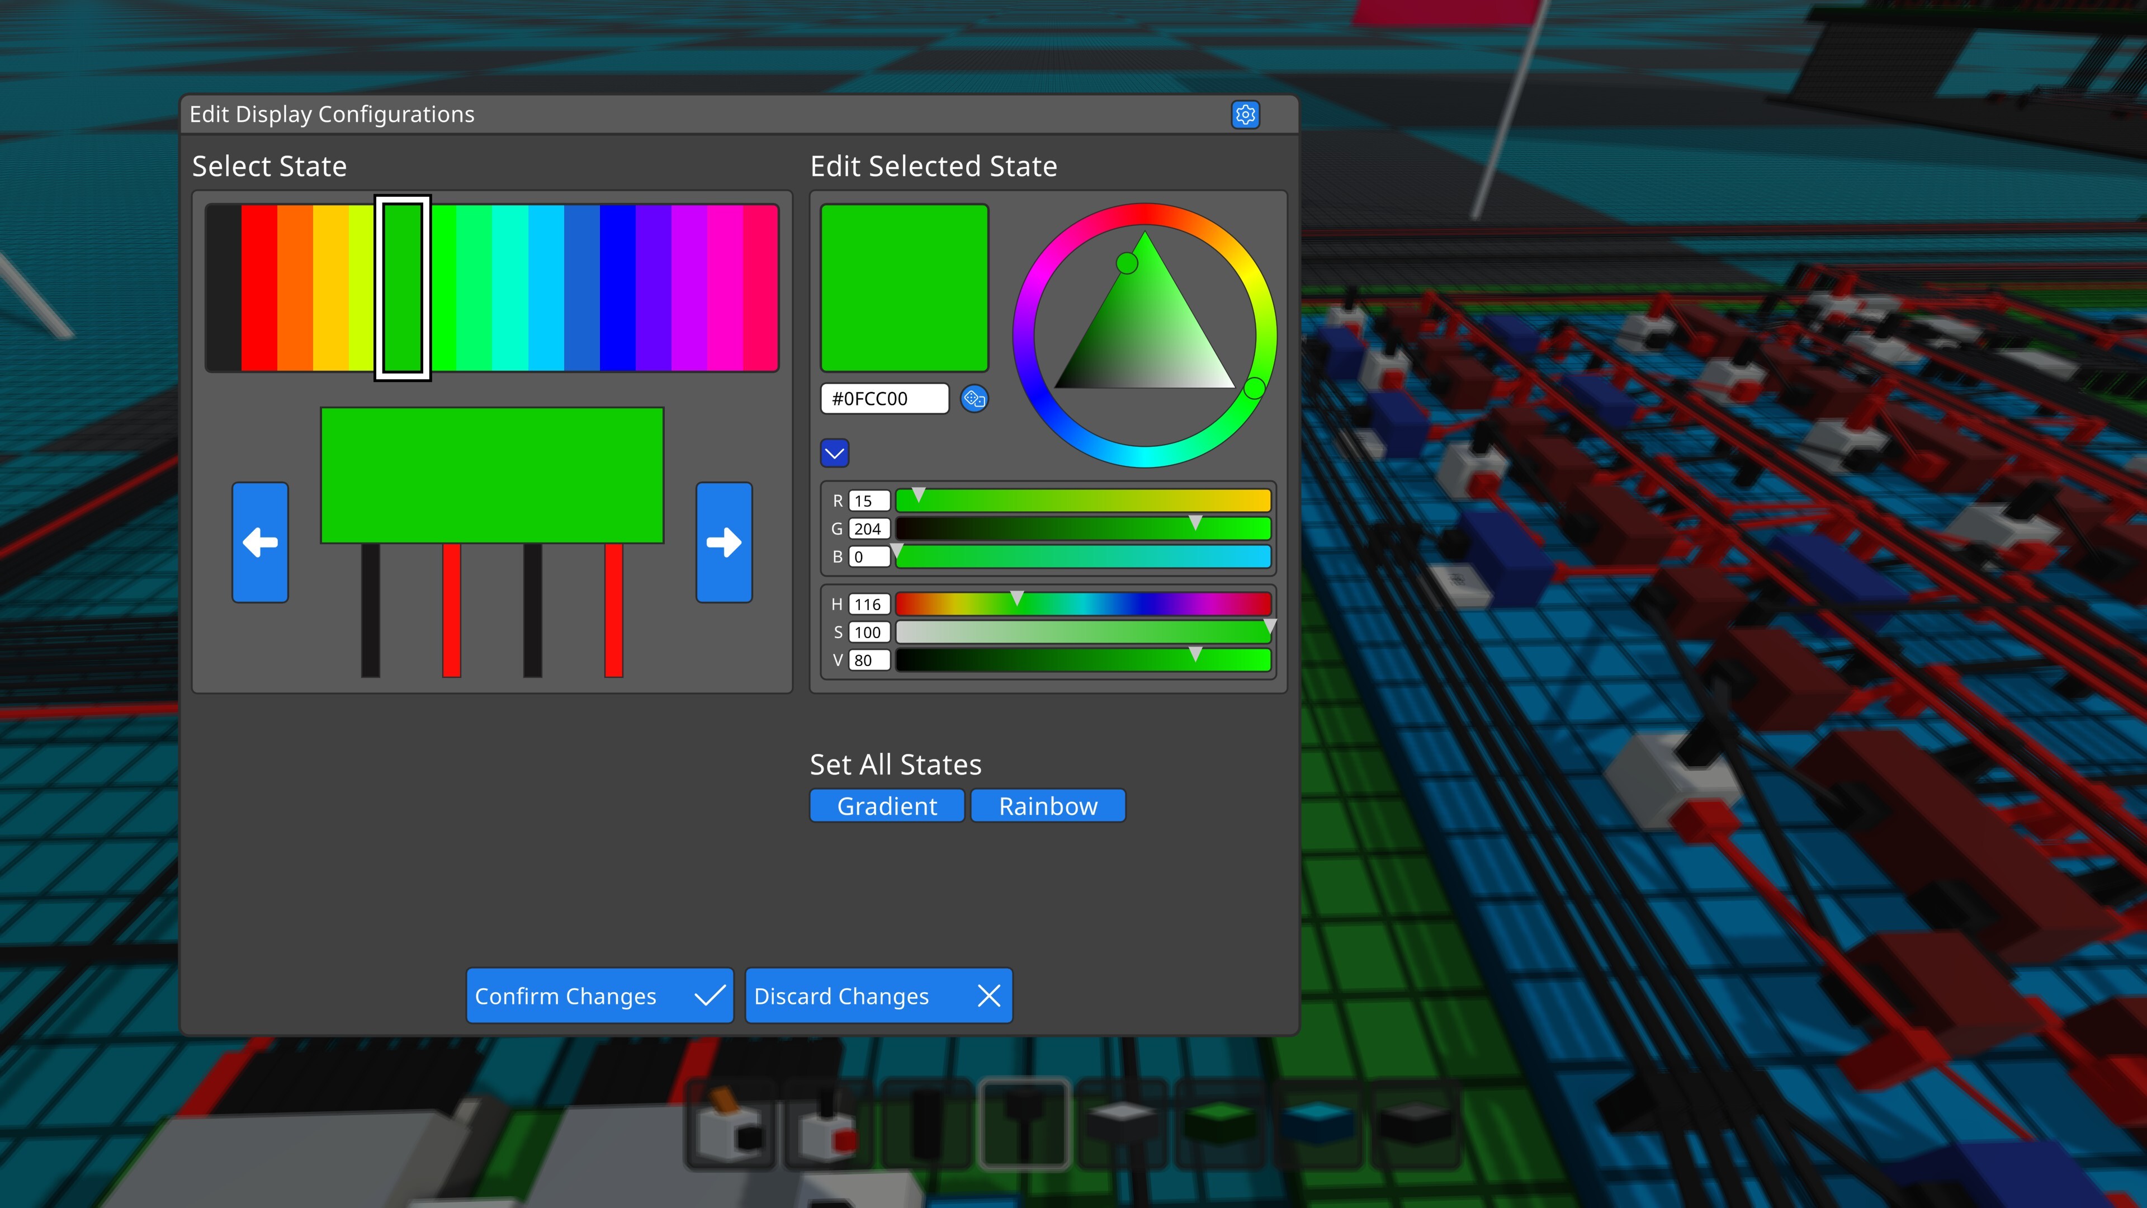The width and height of the screenshot is (2147, 1208).
Task: Select the purple state swatch
Action: tap(689, 287)
